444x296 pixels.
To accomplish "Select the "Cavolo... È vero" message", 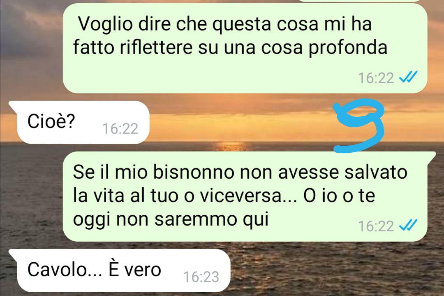I will coord(120,271).
